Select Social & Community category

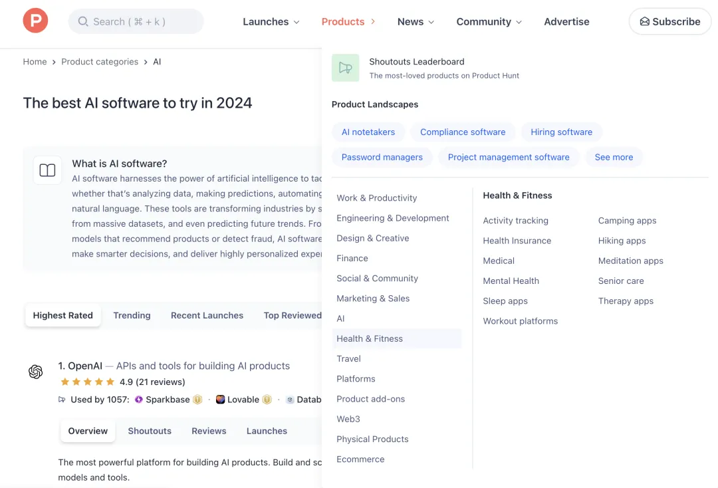(378, 279)
